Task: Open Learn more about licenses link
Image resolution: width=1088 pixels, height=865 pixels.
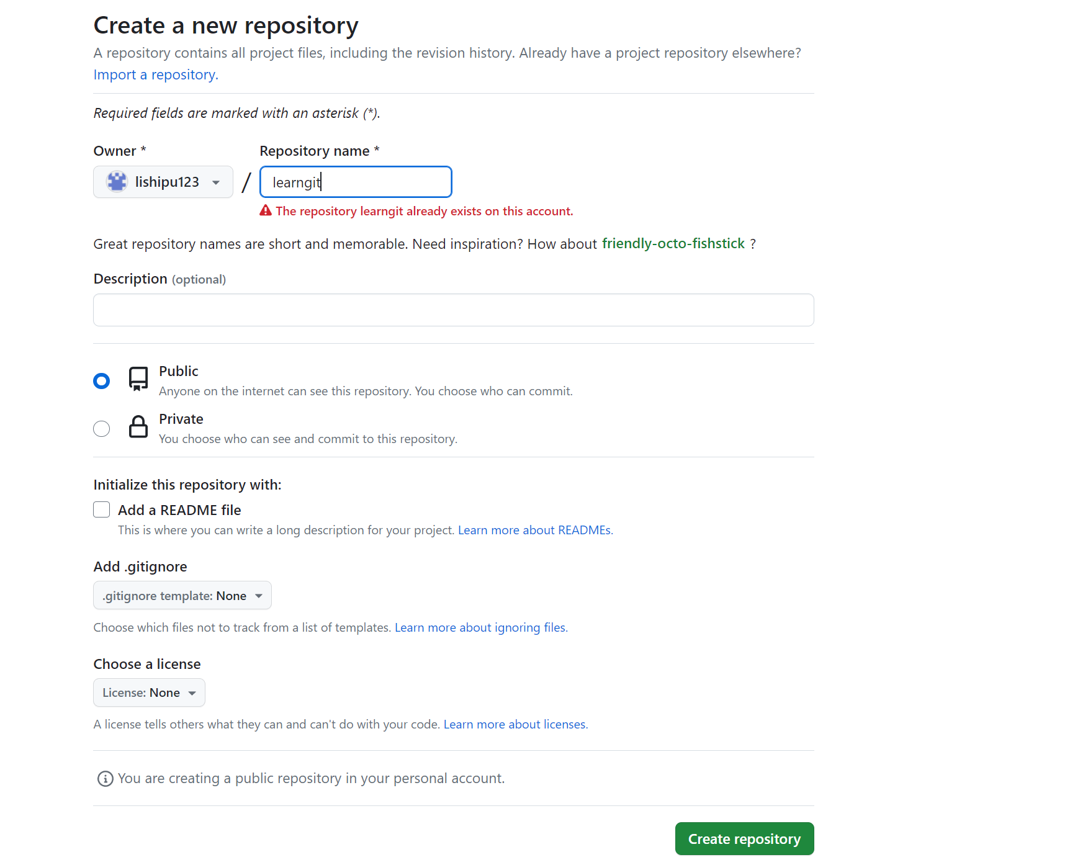Action: click(515, 724)
